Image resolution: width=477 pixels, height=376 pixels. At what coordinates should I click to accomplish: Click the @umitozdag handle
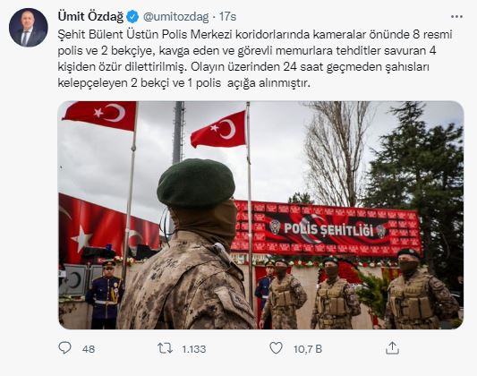175,17
